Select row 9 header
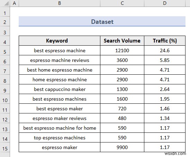Image resolution: width=190 pixels, height=157 pixels. (x=5, y=89)
